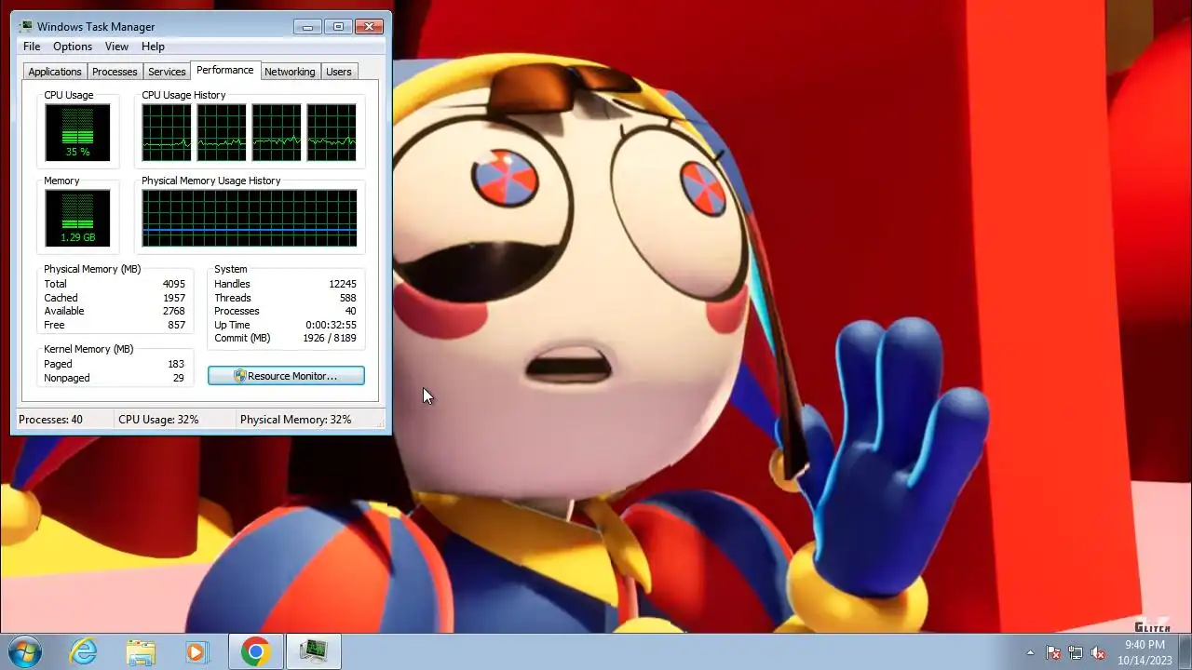The image size is (1192, 670).
Task: Click Threads value 588
Action: click(348, 298)
